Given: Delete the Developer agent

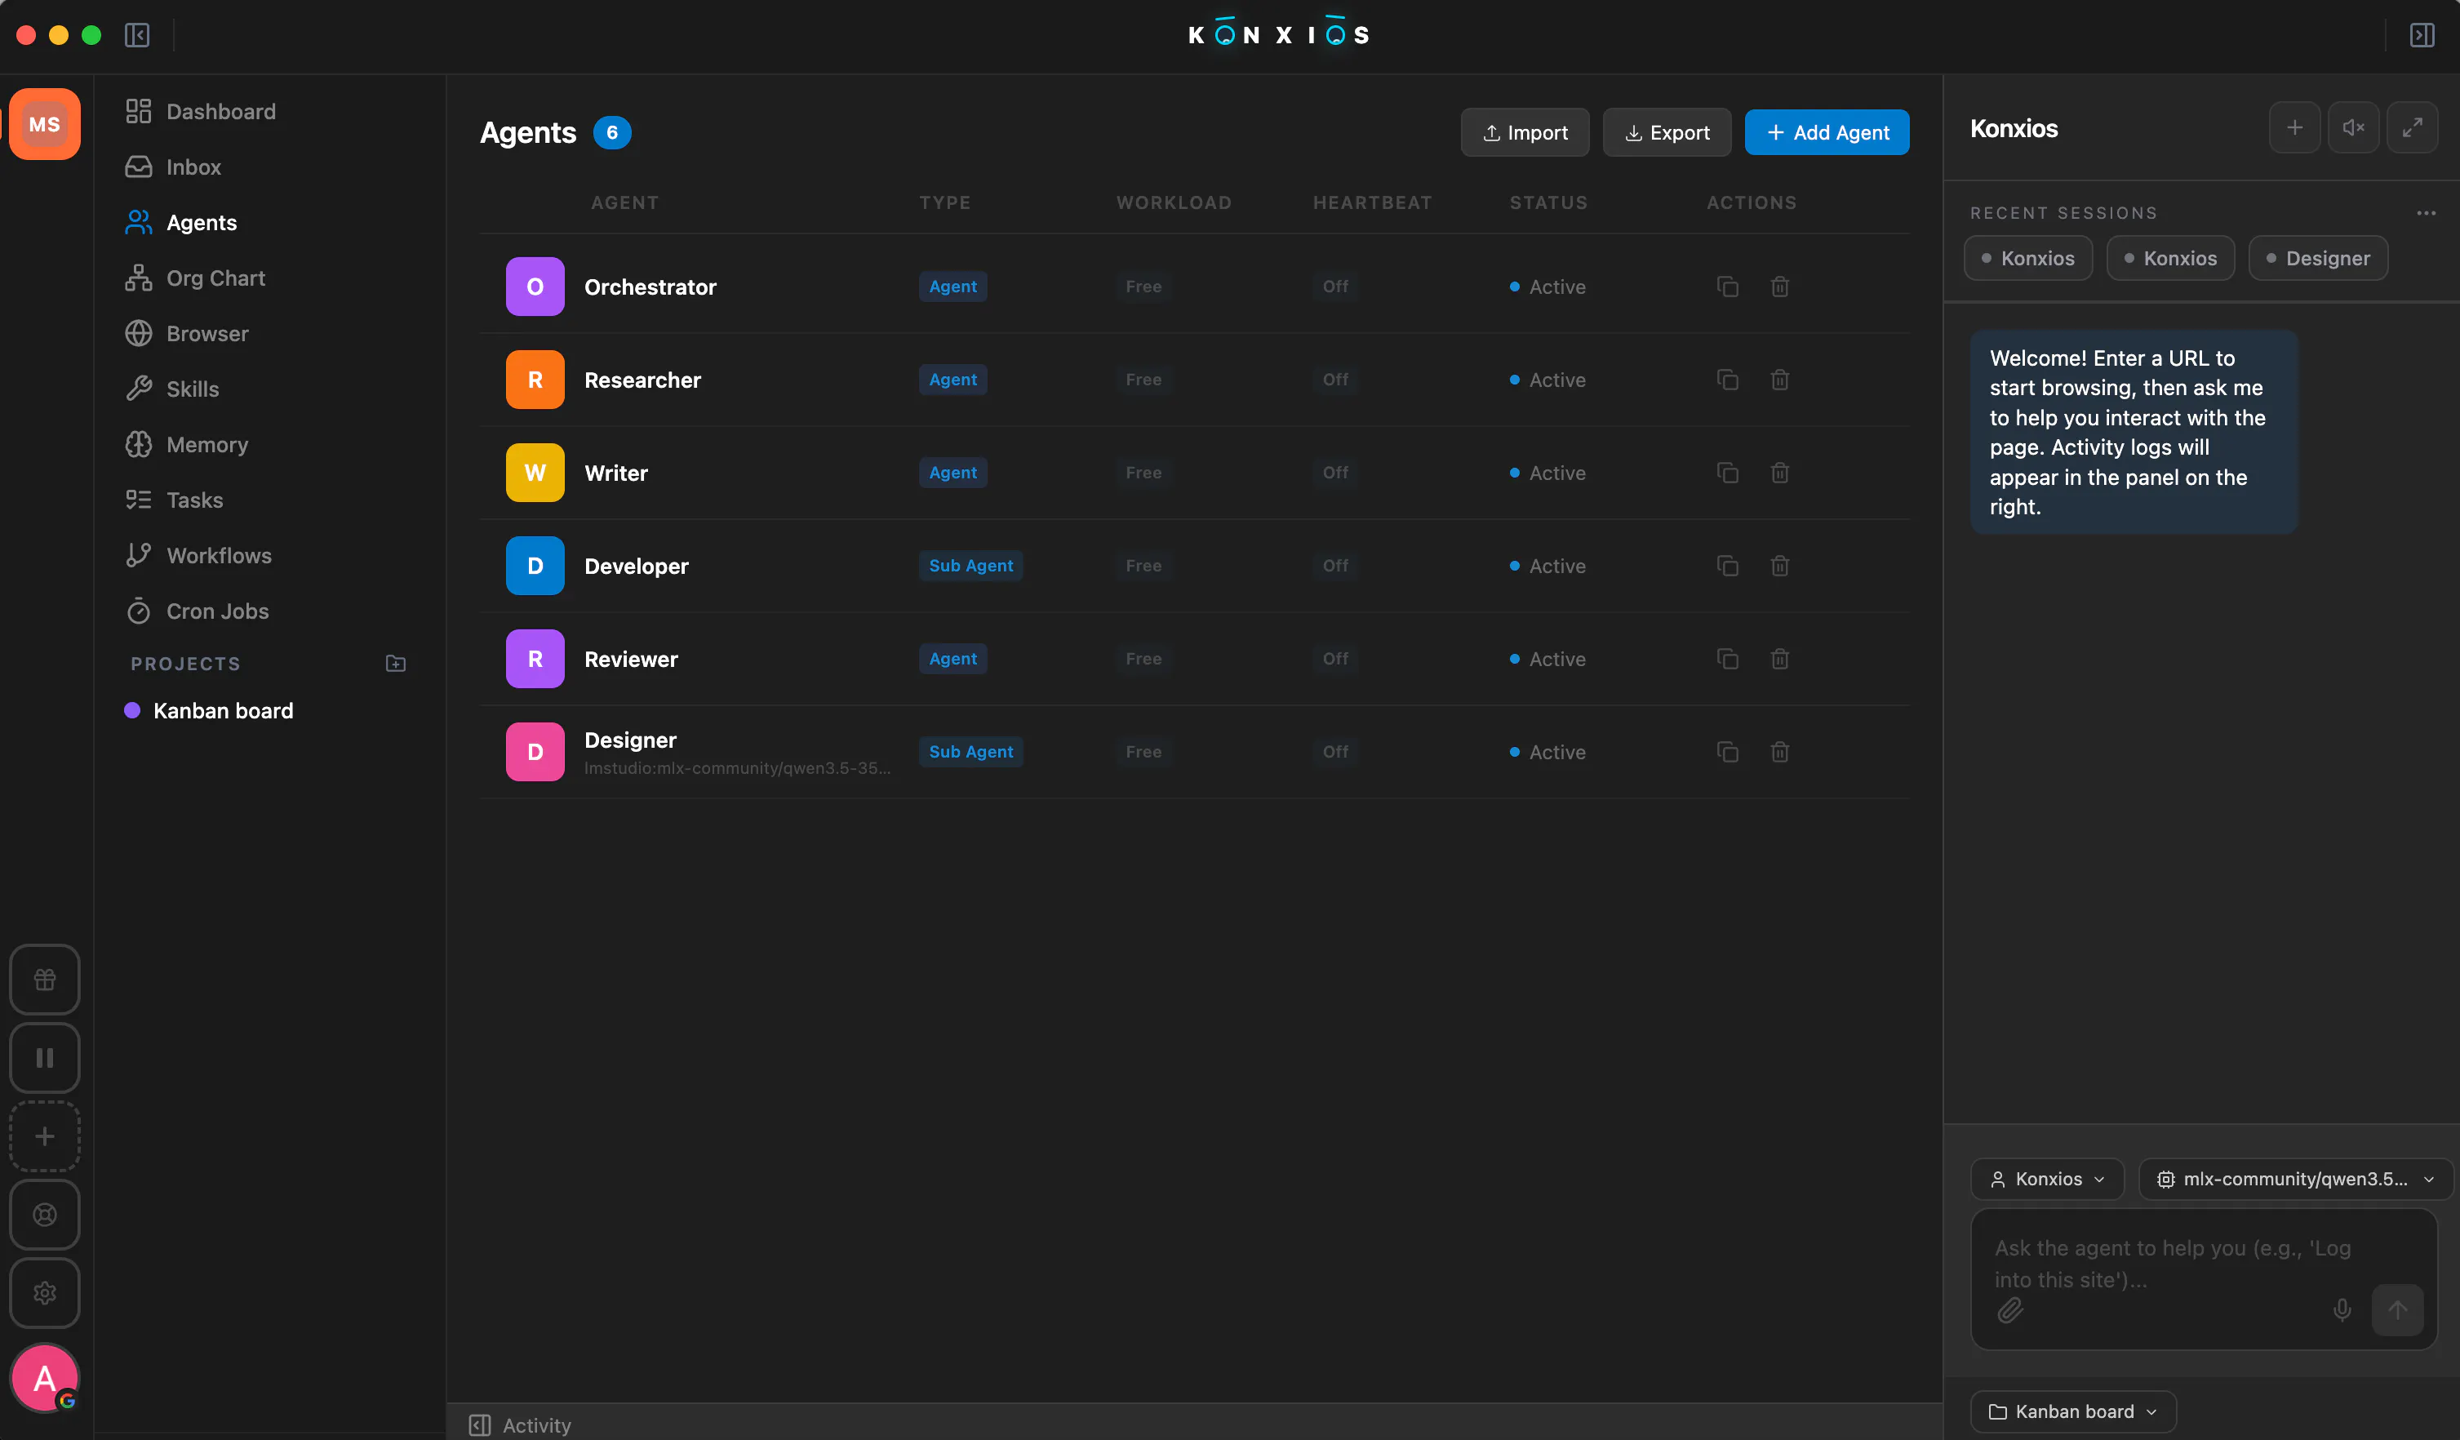Looking at the screenshot, I should pyautogui.click(x=1779, y=567).
